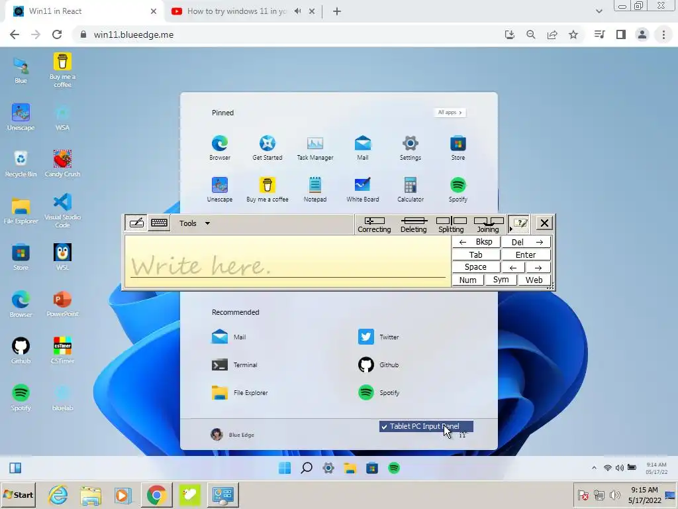Show the Joining gesture demo

(x=488, y=225)
